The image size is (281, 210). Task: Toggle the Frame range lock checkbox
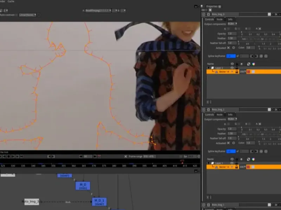point(126,156)
